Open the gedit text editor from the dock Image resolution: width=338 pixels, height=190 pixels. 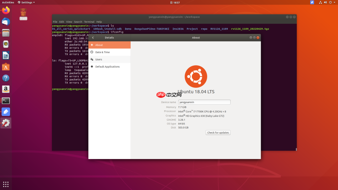pos(6,112)
